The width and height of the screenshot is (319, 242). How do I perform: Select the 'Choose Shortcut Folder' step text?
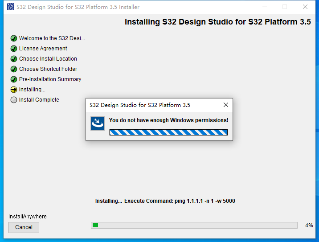[48, 69]
